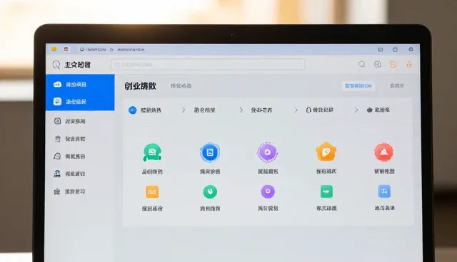Open the orange square app icon

(x=152, y=192)
